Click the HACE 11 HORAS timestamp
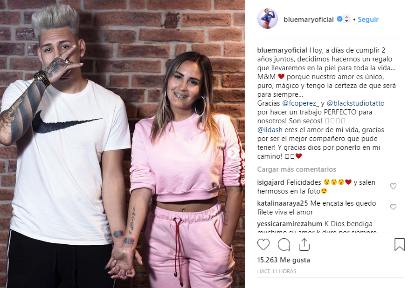The height and width of the screenshot is (288, 408). (x=277, y=271)
